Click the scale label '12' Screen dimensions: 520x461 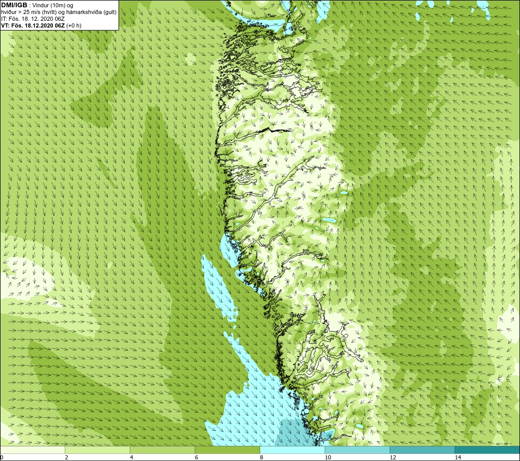pos(393,457)
